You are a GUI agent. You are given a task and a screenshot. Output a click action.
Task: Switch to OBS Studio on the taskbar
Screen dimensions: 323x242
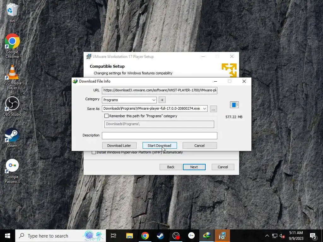[176, 236]
